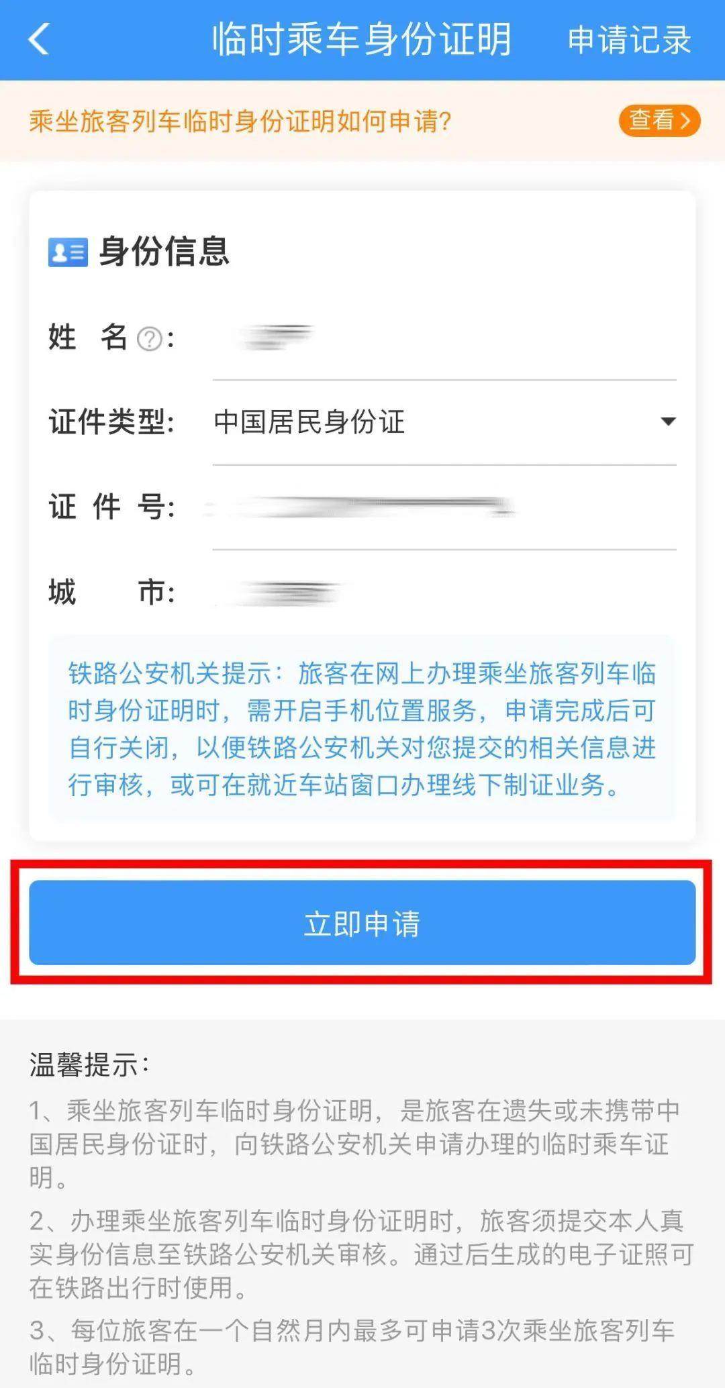This screenshot has width=725, height=1388.
Task: Expand the 证件类型 dropdown arrow
Action: coord(668,422)
